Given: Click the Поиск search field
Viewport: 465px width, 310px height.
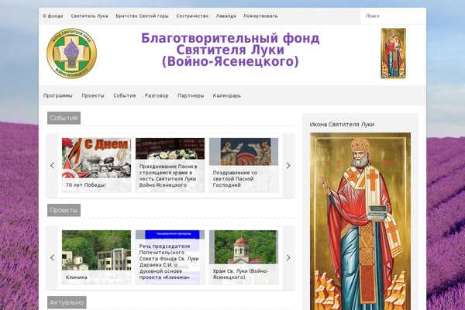Looking at the screenshot, I should click(393, 16).
